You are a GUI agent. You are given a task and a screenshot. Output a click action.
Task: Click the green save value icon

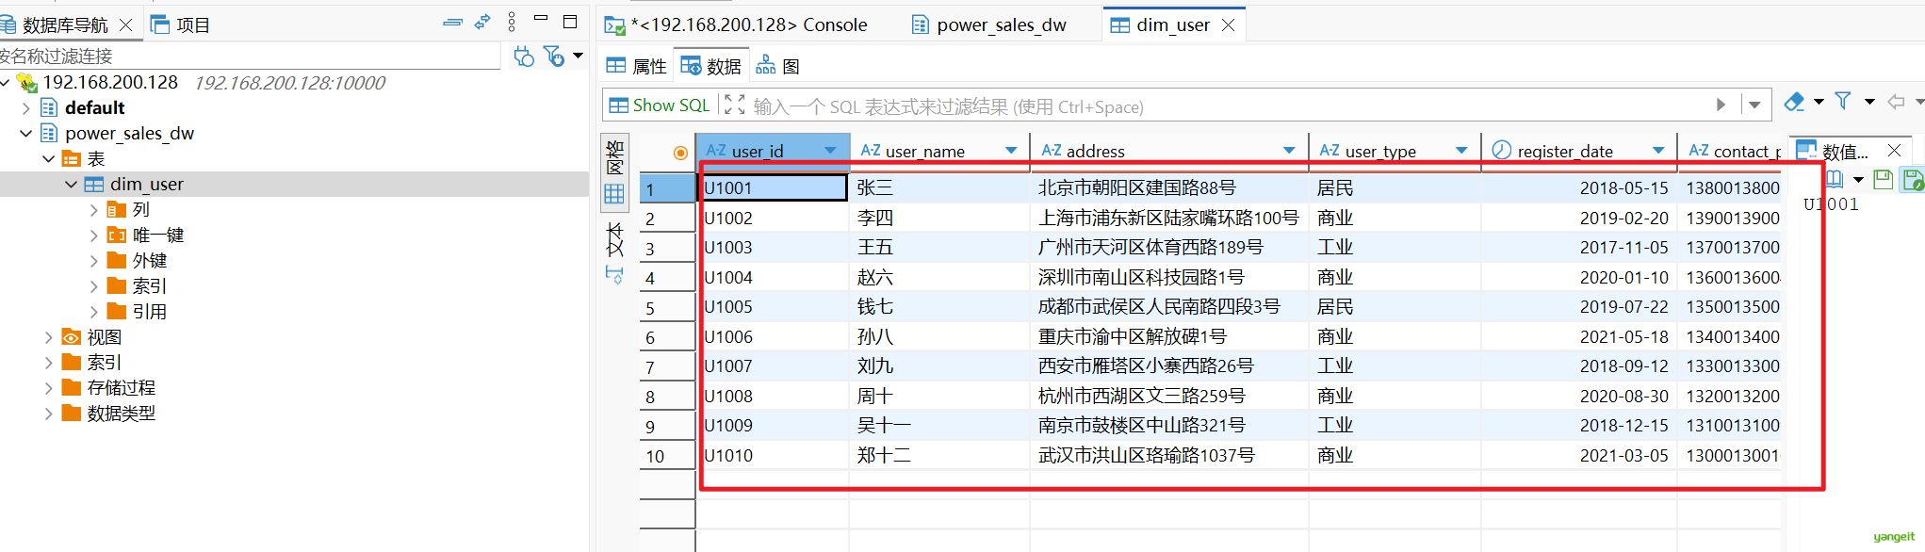[1883, 179]
